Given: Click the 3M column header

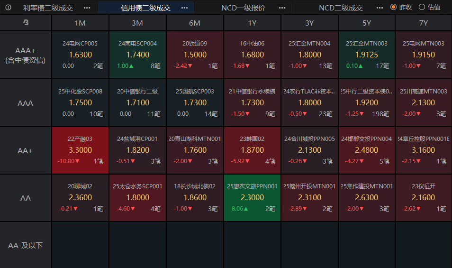Looking at the screenshot, I should (137, 23).
